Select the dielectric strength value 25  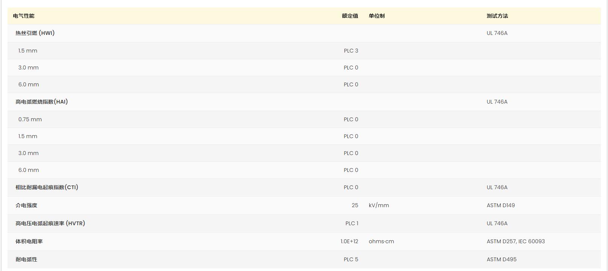[355, 205]
